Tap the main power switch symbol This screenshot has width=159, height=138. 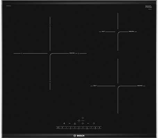pos(58,128)
